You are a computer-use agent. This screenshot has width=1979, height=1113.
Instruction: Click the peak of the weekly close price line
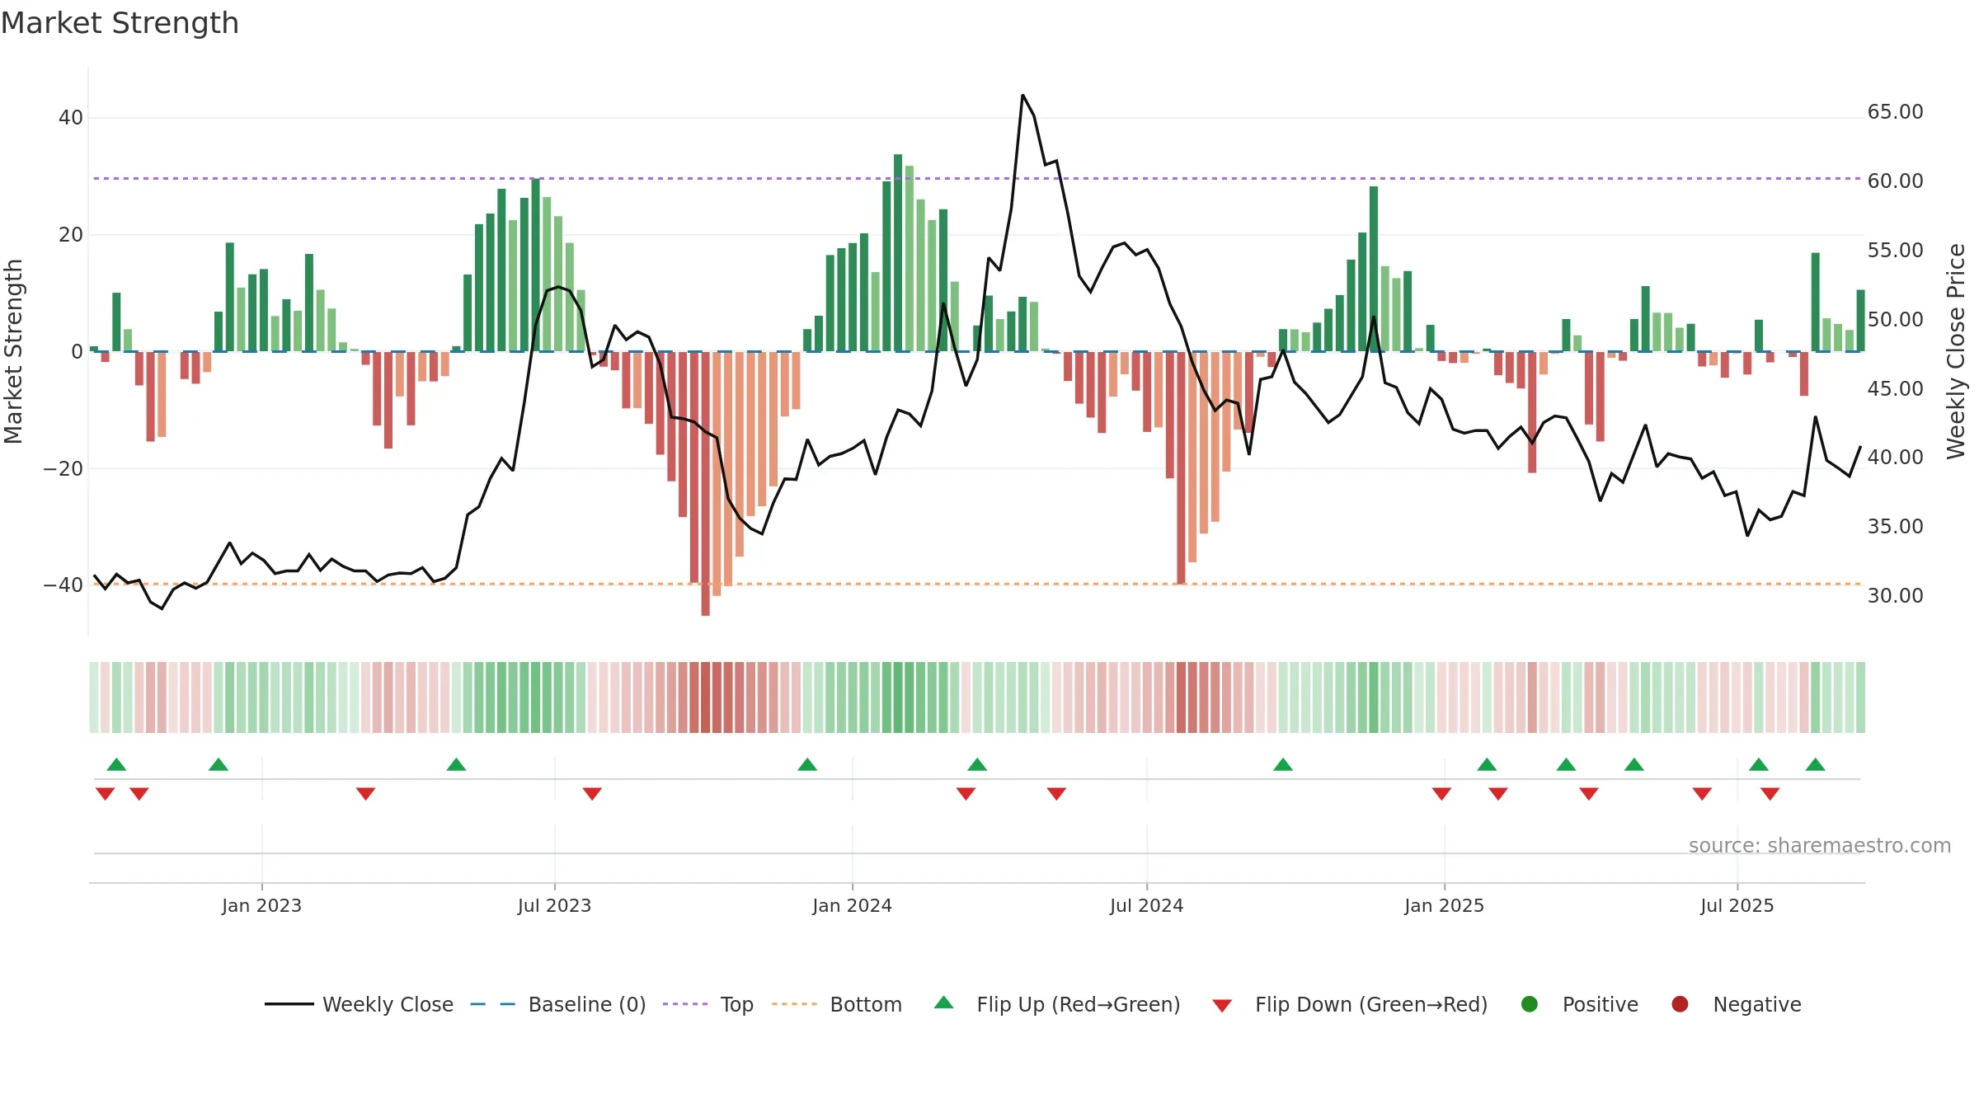tap(1022, 96)
